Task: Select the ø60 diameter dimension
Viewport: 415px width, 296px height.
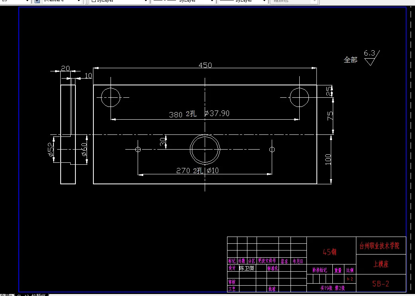Action: pos(84,150)
